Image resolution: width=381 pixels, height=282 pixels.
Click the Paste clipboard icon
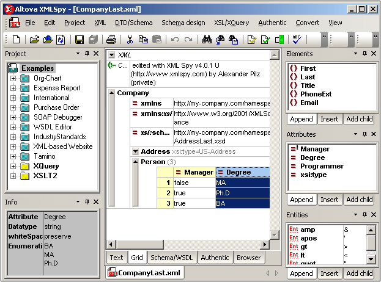(x=157, y=39)
